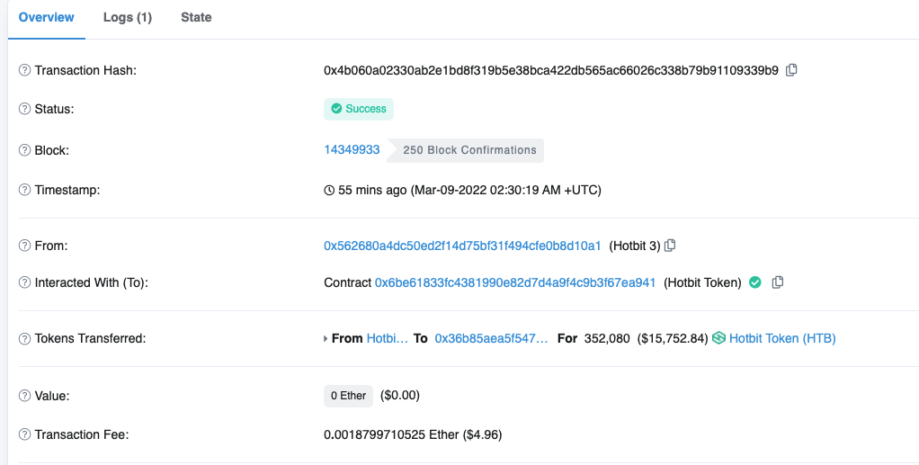Open the State tab

pos(196,17)
